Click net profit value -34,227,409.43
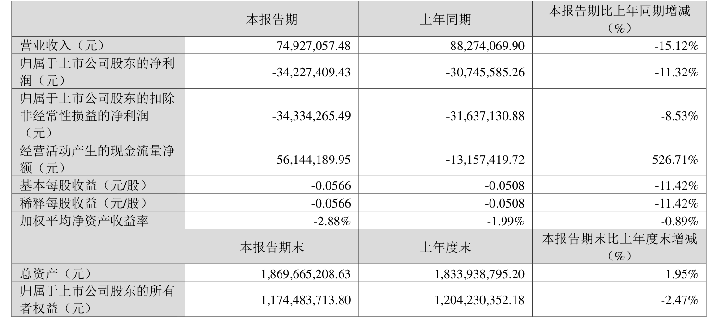This screenshot has width=711, height=321. pos(311,73)
